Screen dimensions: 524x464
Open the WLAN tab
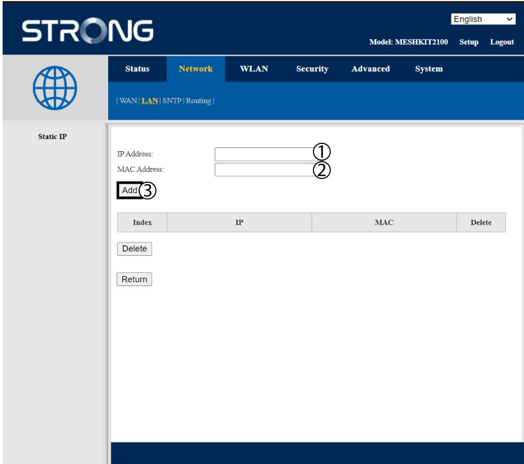pyautogui.click(x=254, y=69)
